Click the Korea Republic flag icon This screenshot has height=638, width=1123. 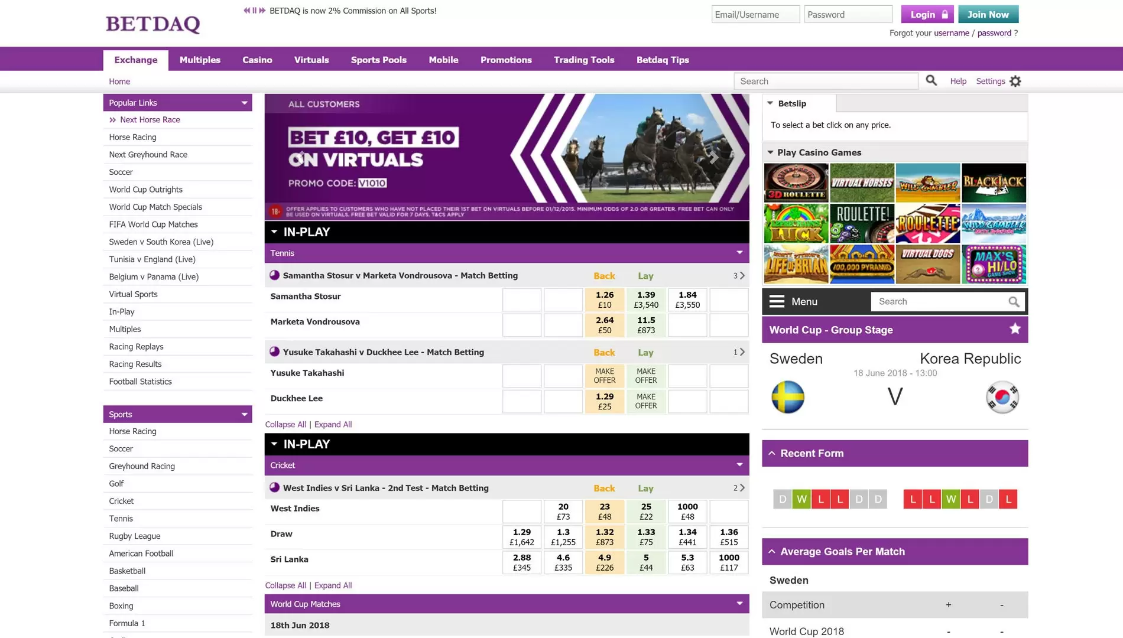pos(1002,396)
